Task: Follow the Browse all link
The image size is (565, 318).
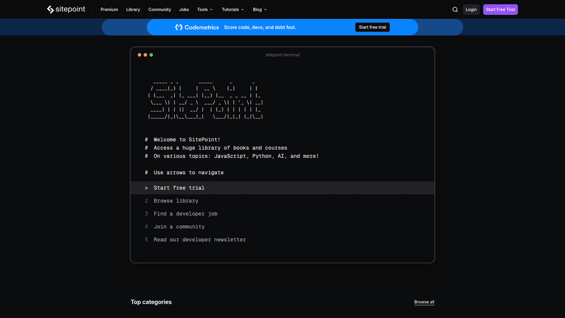Action: (424, 302)
